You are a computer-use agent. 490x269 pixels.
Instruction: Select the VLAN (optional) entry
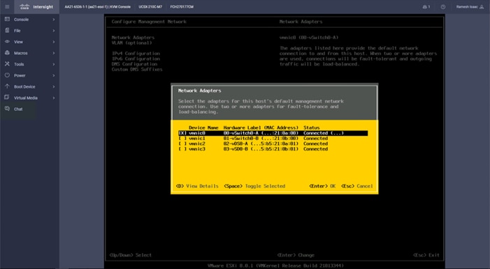point(131,43)
